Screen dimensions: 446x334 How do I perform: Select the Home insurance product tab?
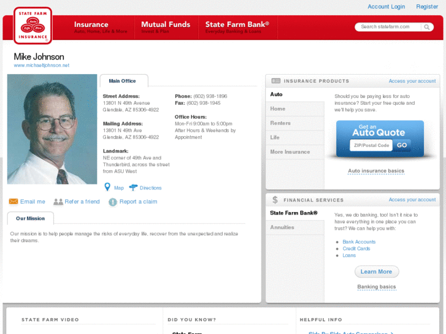[295, 109]
